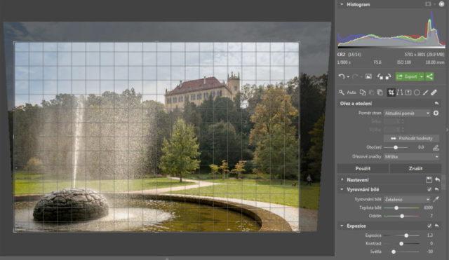Click the CR2 (14/14) file info
449x260 pixels.
point(349,55)
